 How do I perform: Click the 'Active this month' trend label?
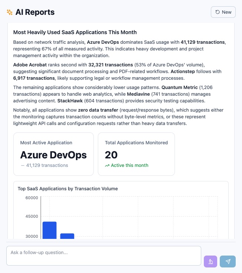click(130, 165)
